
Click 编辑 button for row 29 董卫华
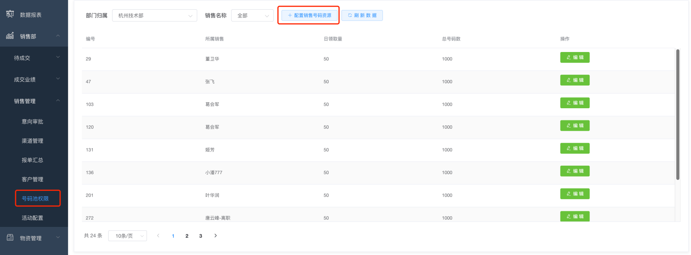(574, 57)
